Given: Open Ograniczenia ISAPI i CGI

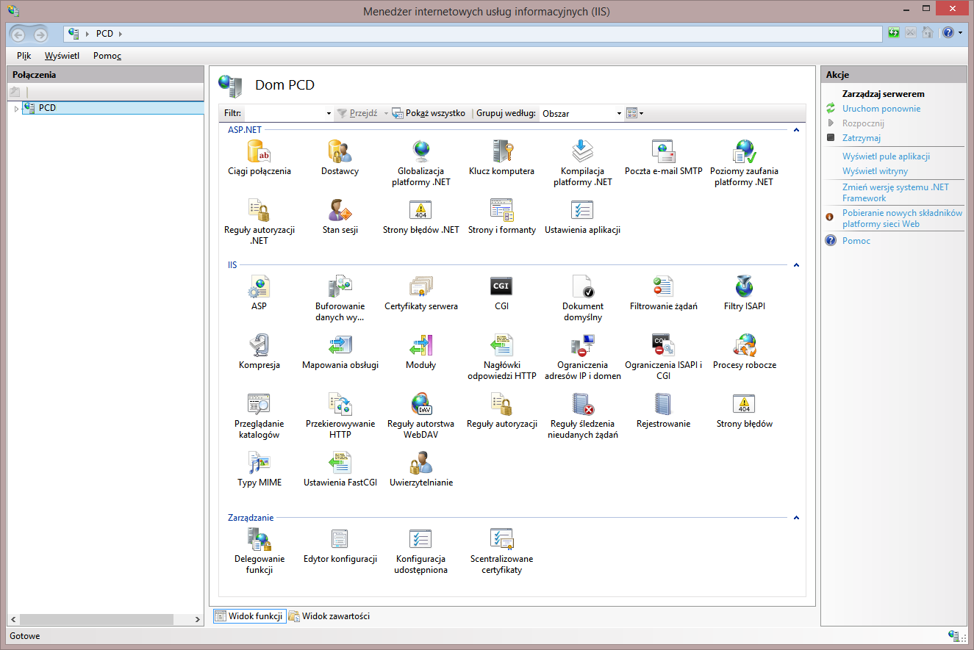Looking at the screenshot, I should 664,357.
